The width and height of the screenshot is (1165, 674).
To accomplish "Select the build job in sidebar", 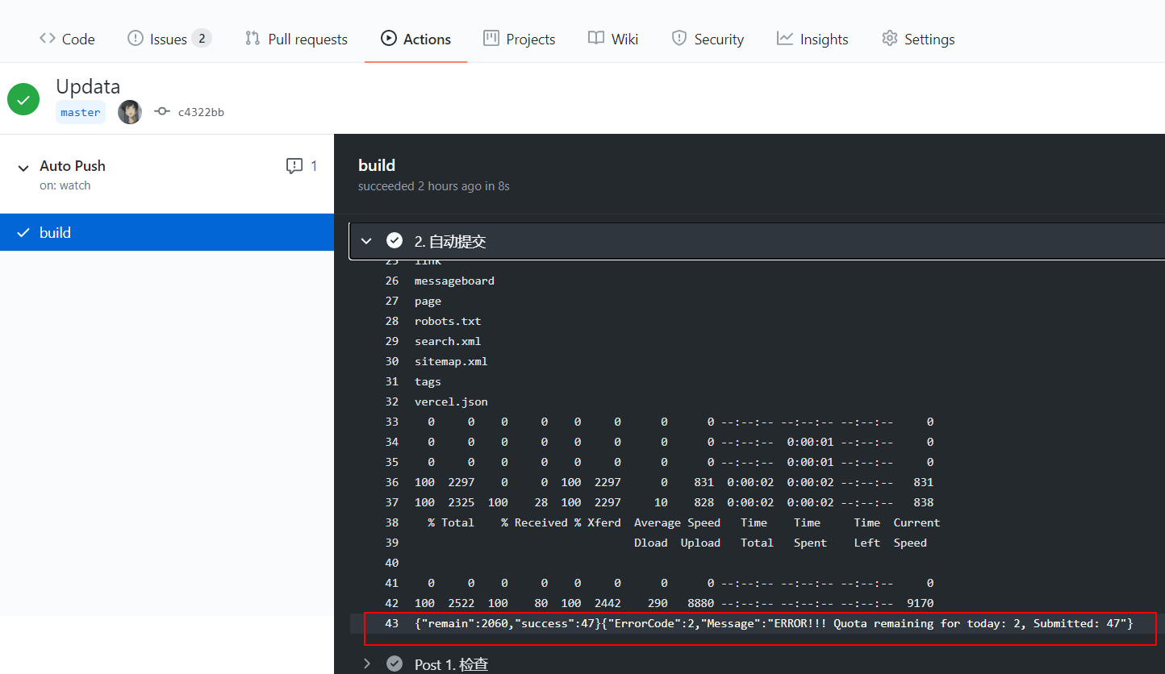I will pos(55,232).
